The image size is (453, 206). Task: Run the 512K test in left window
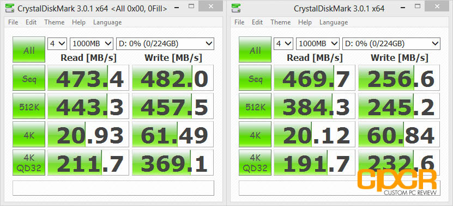(x=29, y=106)
